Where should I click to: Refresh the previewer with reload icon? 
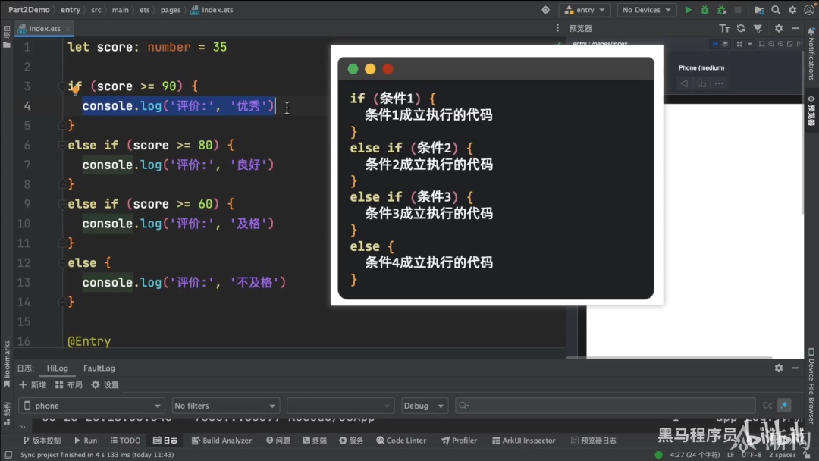click(x=741, y=28)
